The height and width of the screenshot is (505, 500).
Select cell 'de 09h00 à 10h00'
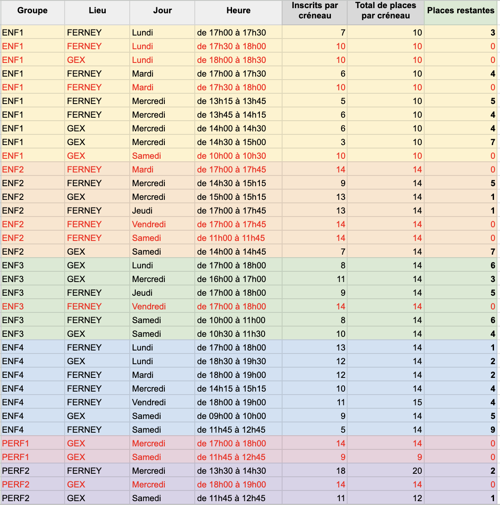tap(238, 416)
